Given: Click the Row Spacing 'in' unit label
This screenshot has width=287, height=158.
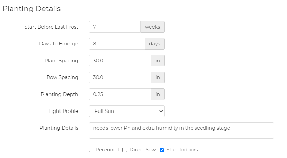Looking at the screenshot, I should 158,77.
